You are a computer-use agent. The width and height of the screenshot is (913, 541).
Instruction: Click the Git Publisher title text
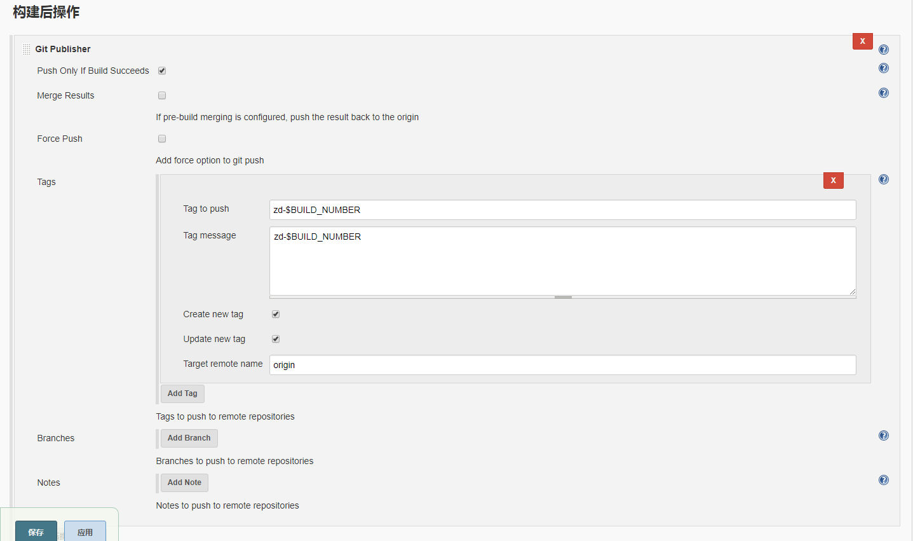coord(63,49)
